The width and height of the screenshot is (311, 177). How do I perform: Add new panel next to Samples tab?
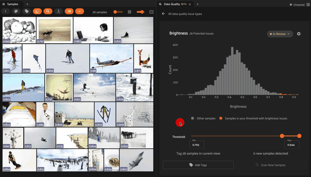[x=27, y=4]
